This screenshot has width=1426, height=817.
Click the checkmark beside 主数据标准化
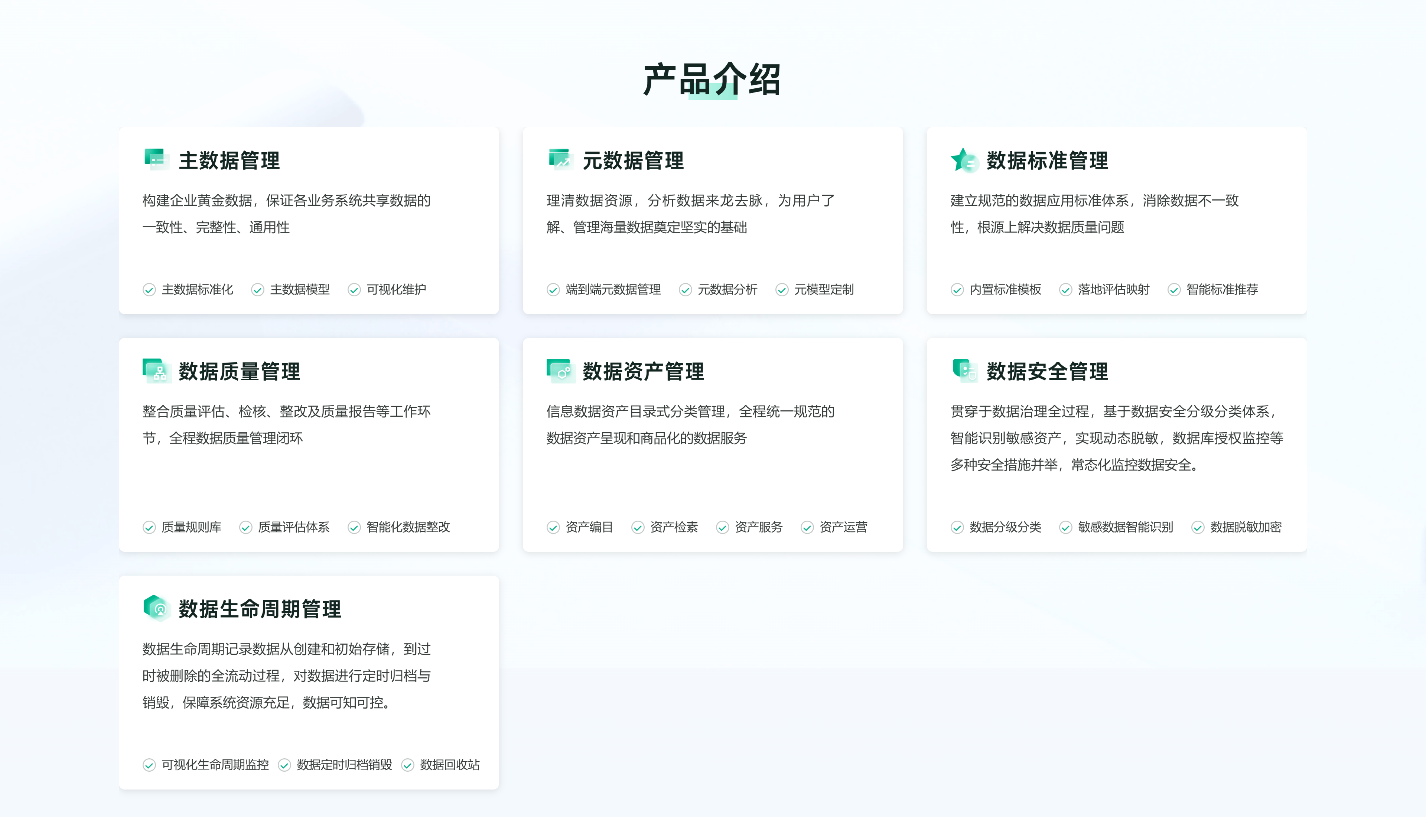[149, 290]
